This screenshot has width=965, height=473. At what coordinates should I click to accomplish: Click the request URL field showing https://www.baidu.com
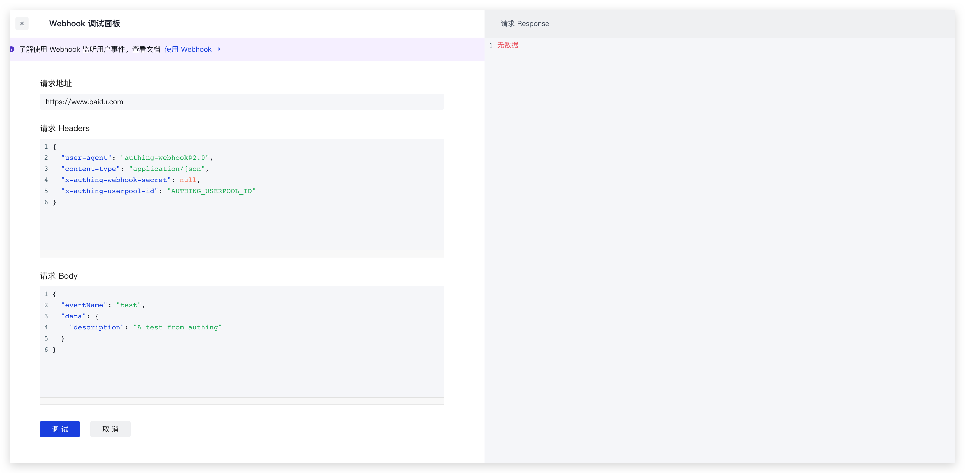[242, 101]
